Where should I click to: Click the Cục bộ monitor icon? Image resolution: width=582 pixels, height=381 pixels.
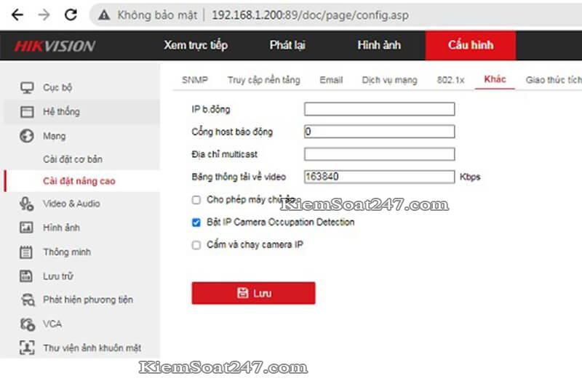click(27, 87)
